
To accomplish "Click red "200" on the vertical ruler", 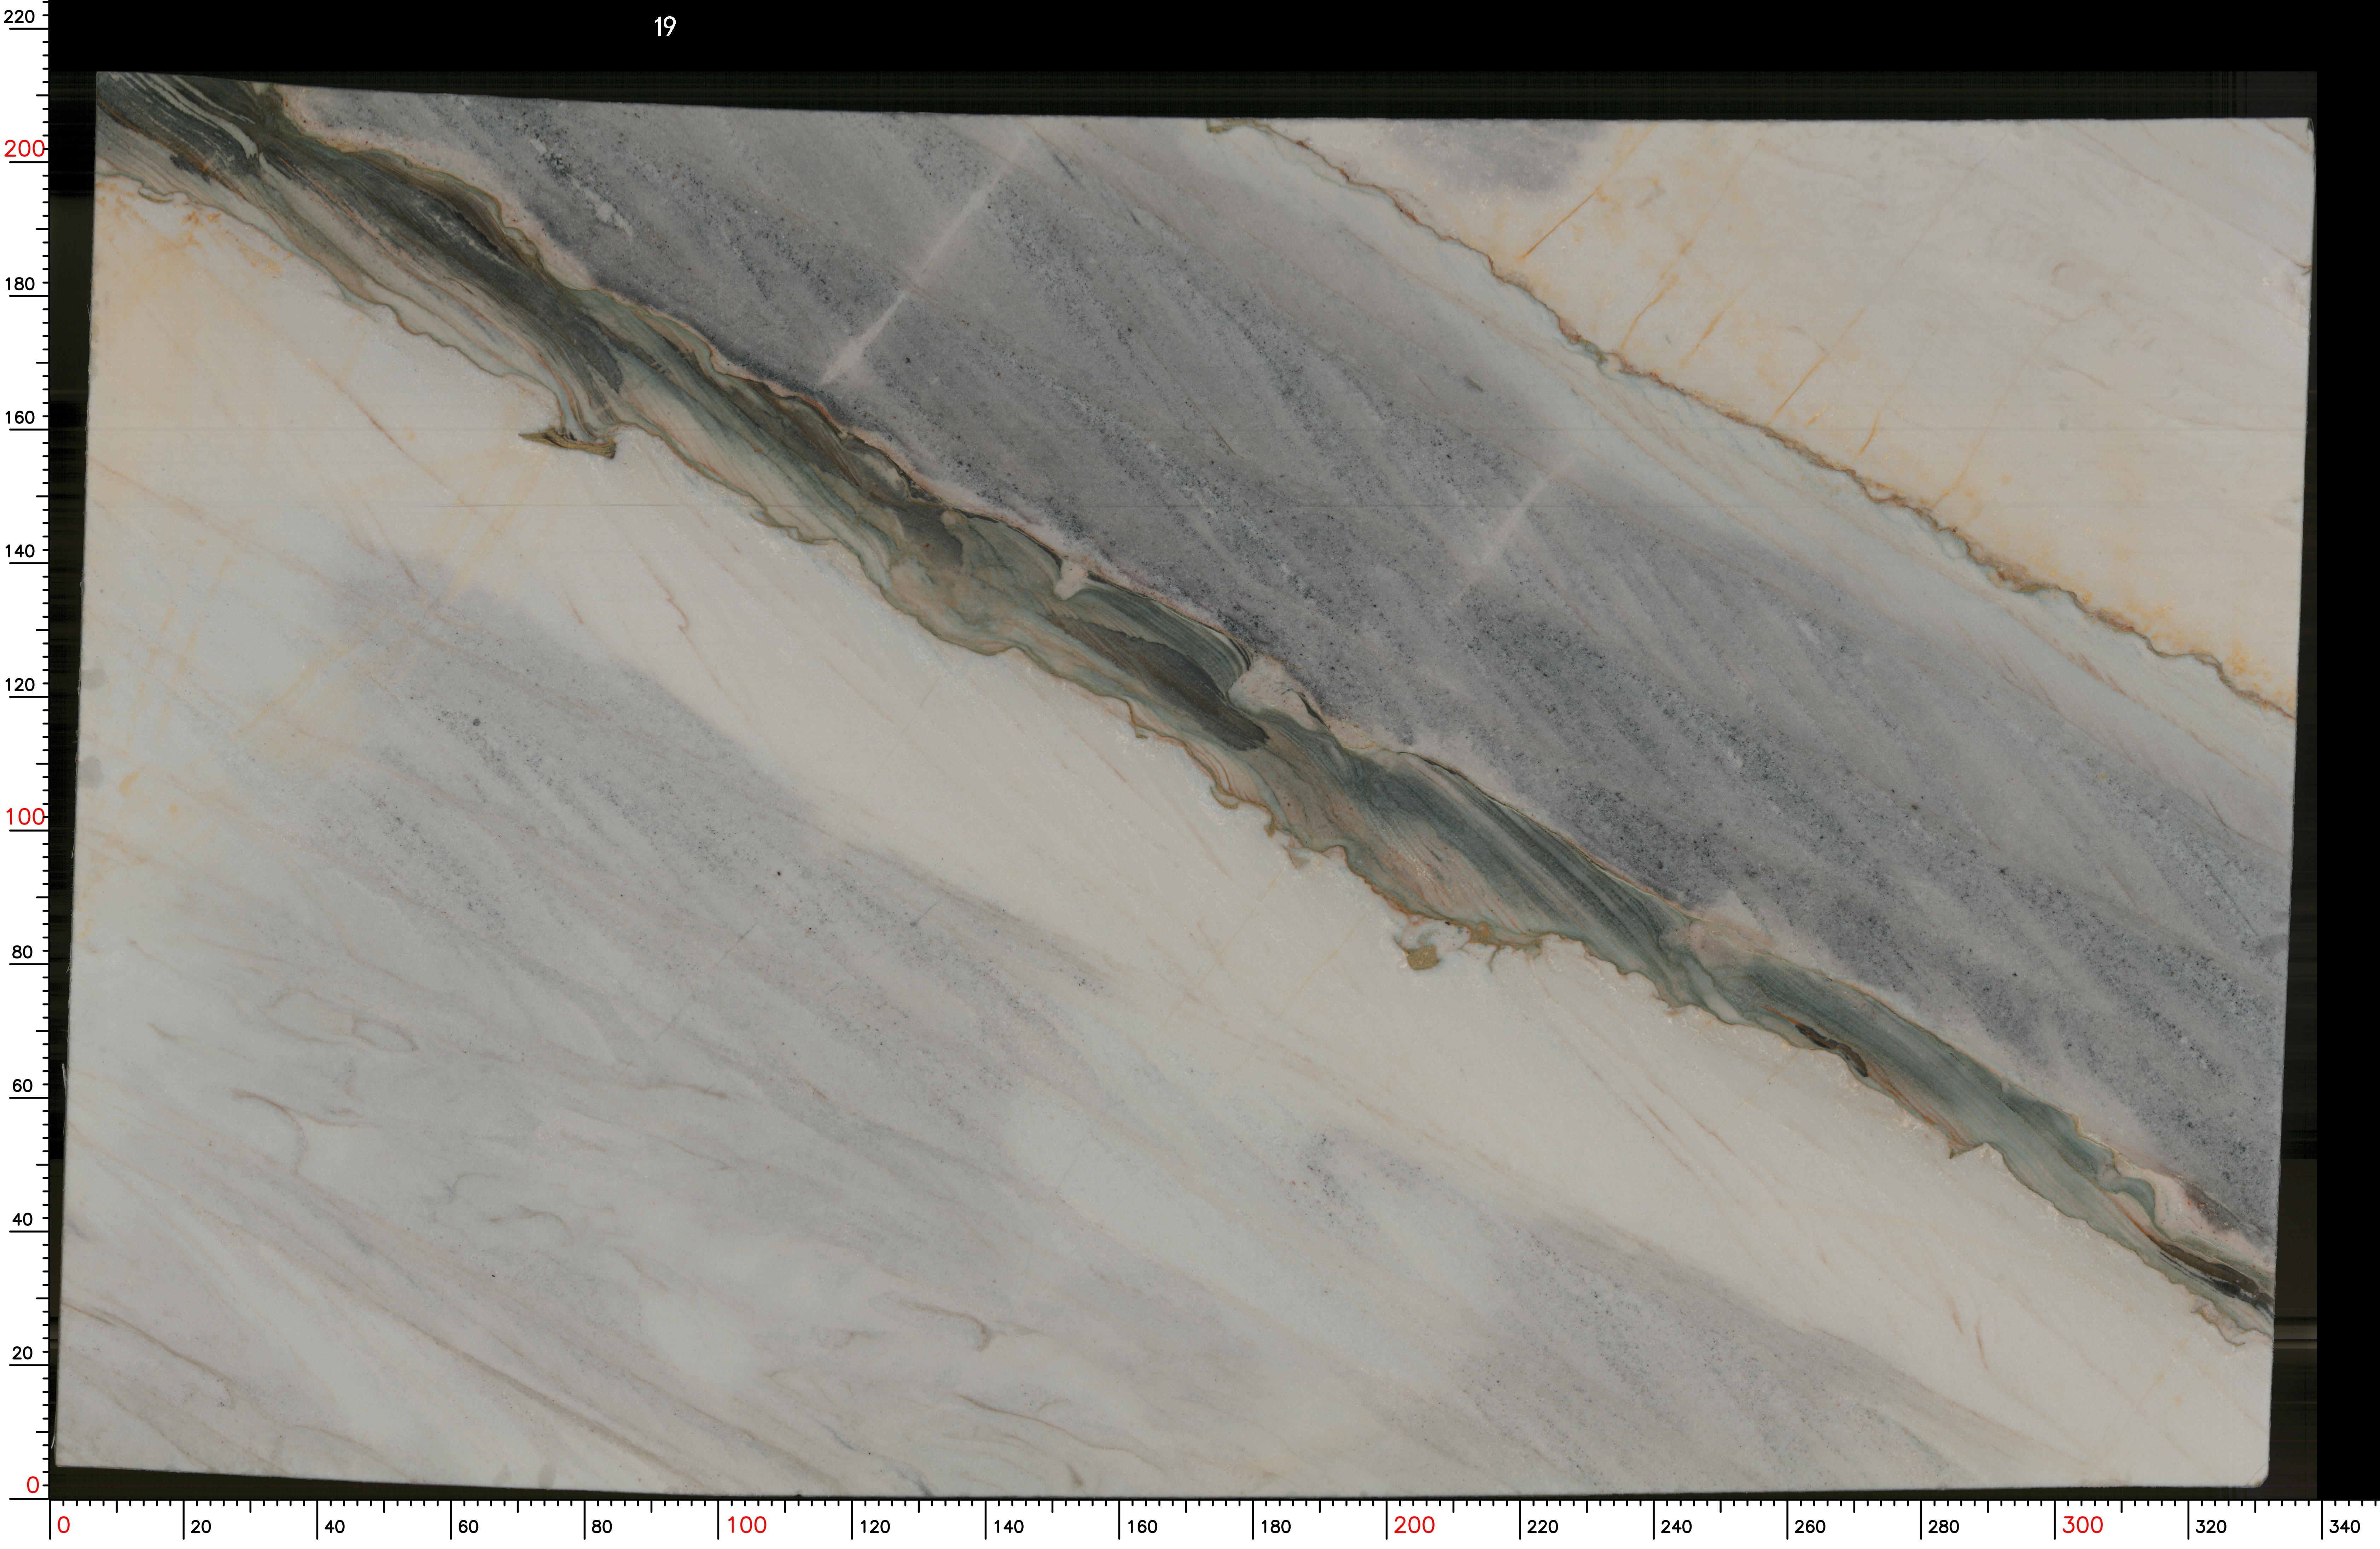I will pyautogui.click(x=25, y=149).
